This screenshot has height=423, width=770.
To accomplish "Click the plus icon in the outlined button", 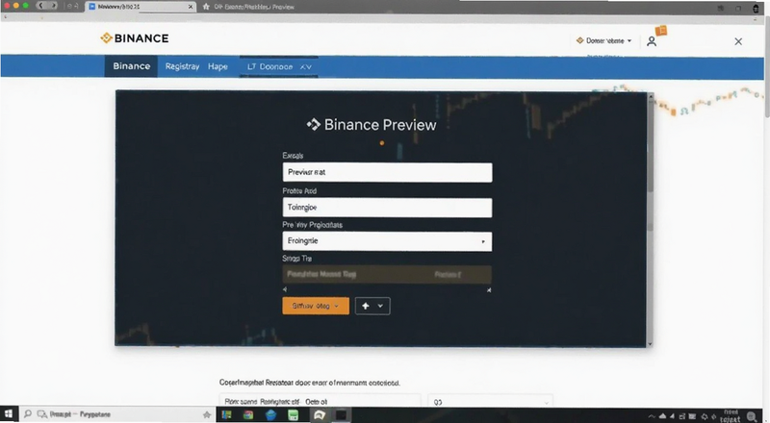I will [x=366, y=306].
